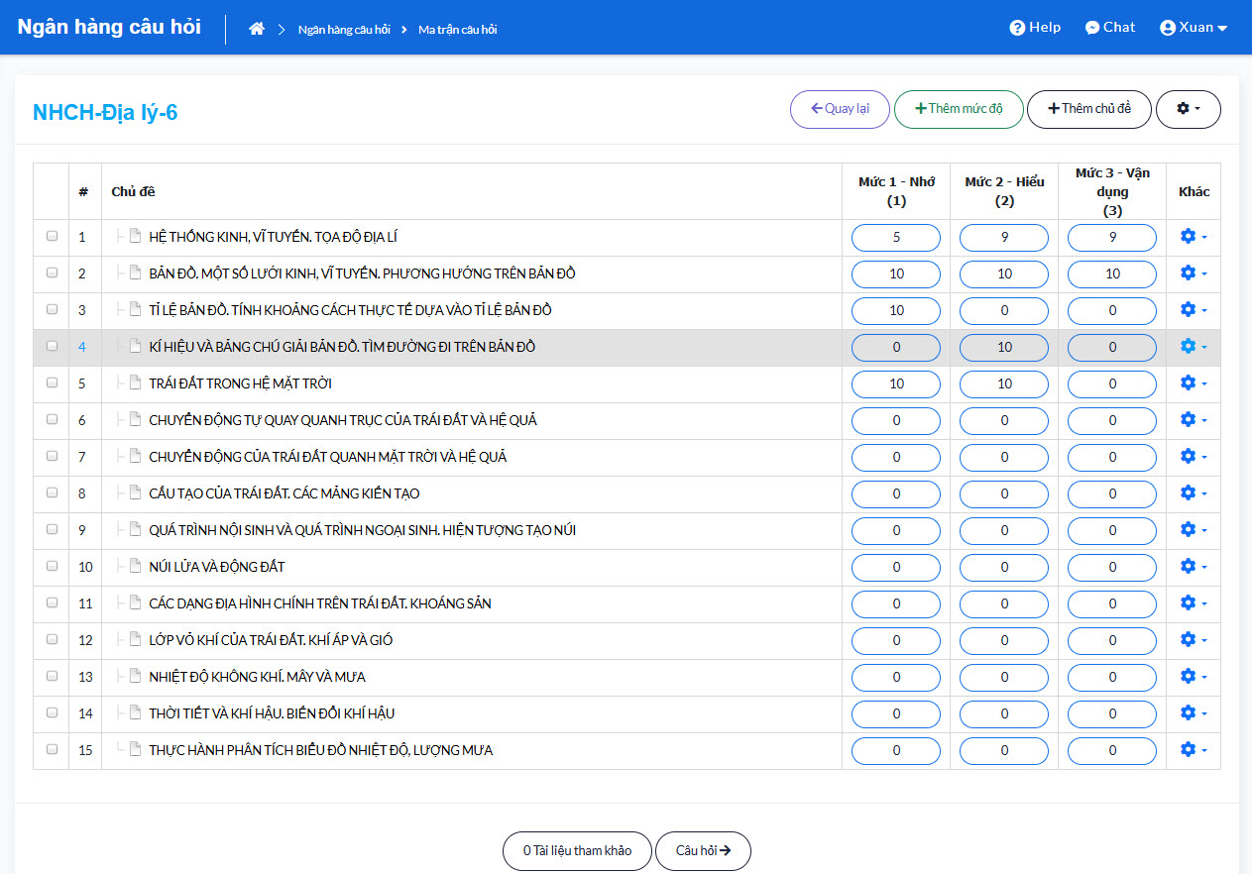
Task: Tick the checkbox for NÚI LỬA VÀ ĐỘNG ĐẤT
Action: 52,567
